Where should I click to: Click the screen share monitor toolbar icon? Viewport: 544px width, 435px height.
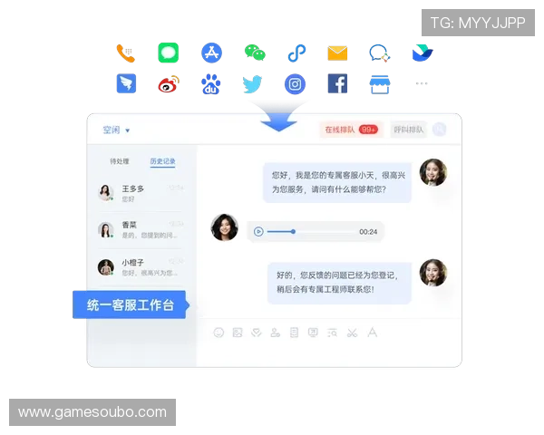point(313,333)
